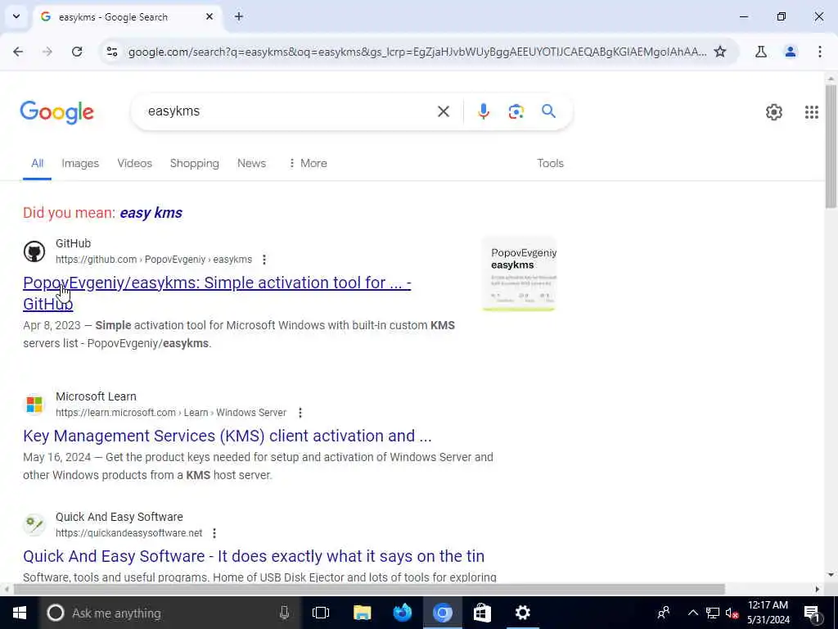
Task: Submit search with the magnifier icon
Action: click(548, 111)
